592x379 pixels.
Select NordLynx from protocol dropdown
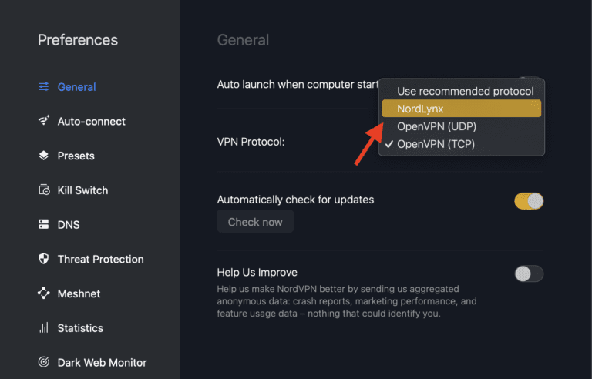pyautogui.click(x=461, y=109)
